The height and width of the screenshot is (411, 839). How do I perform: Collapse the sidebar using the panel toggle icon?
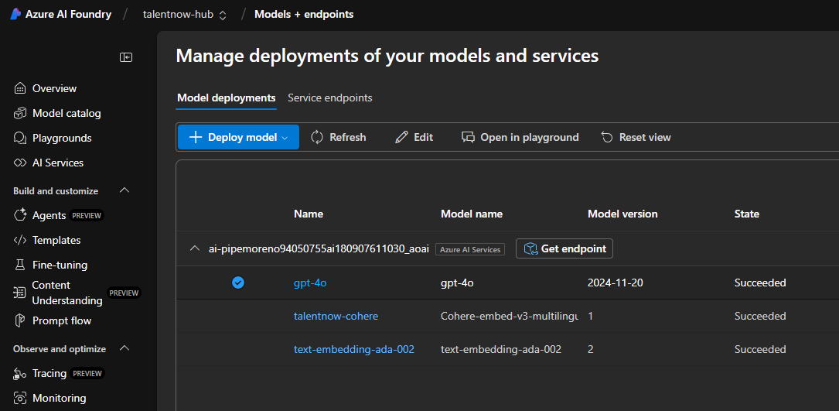coord(126,57)
